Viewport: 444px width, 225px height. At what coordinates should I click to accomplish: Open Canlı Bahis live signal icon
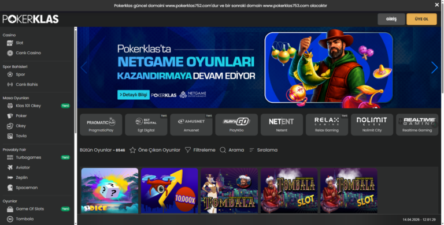point(10,84)
